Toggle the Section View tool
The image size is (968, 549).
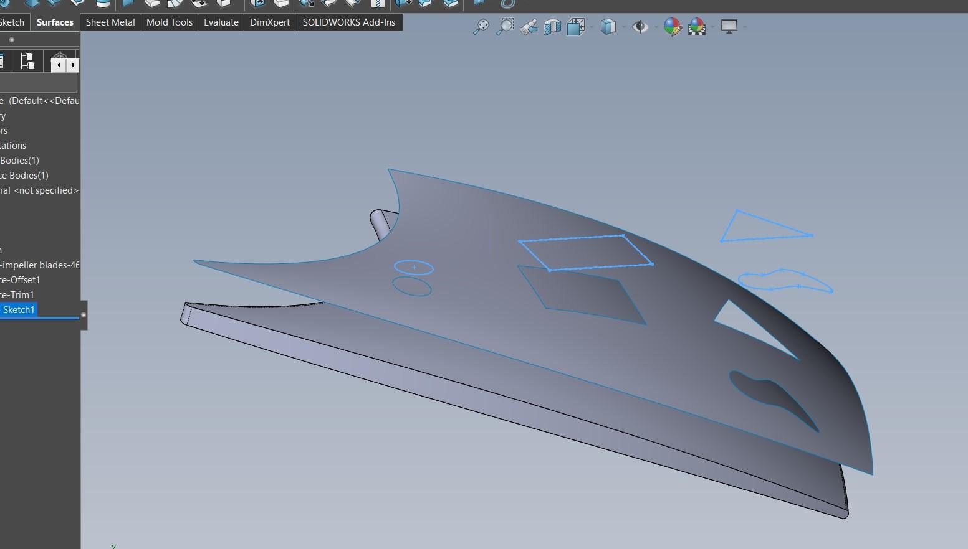[x=552, y=27]
